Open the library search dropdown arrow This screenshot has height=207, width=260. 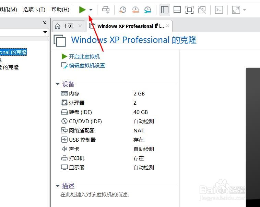(x=45, y=32)
